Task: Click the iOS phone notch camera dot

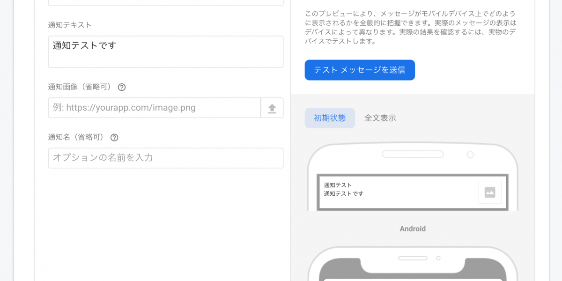Action: [x=438, y=258]
